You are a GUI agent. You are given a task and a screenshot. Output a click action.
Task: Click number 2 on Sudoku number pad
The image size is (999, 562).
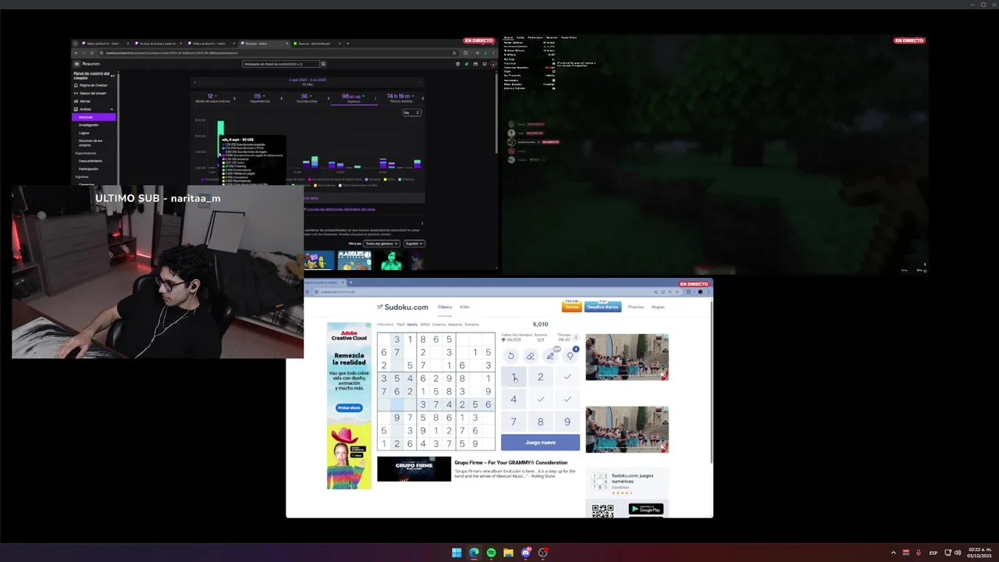(x=540, y=377)
